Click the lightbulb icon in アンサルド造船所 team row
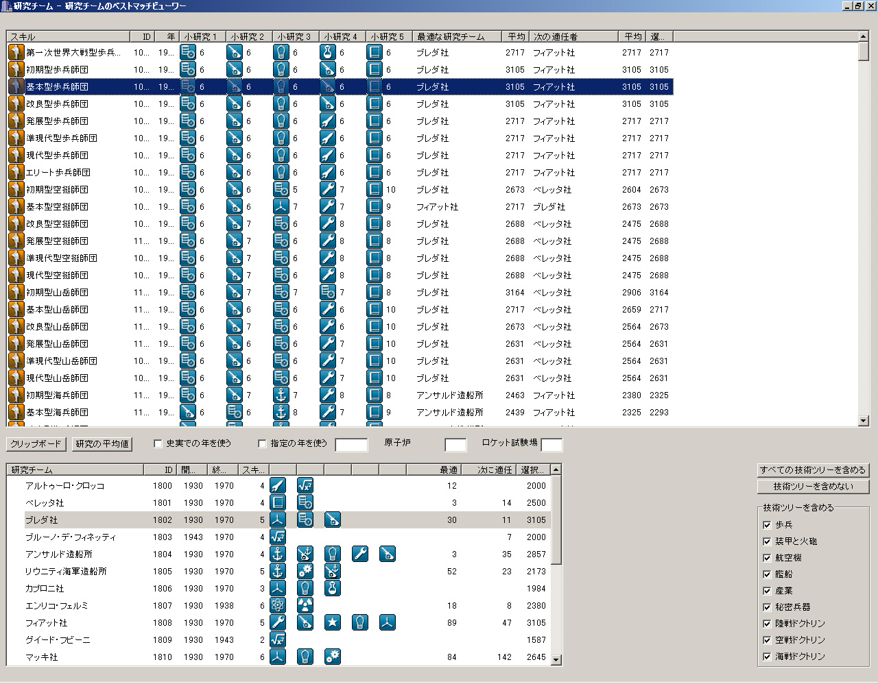The width and height of the screenshot is (878, 684). pos(333,554)
